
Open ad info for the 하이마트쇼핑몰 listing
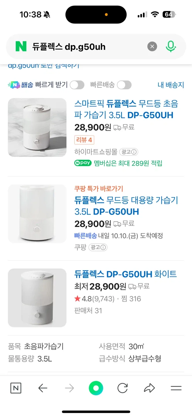(x=129, y=152)
